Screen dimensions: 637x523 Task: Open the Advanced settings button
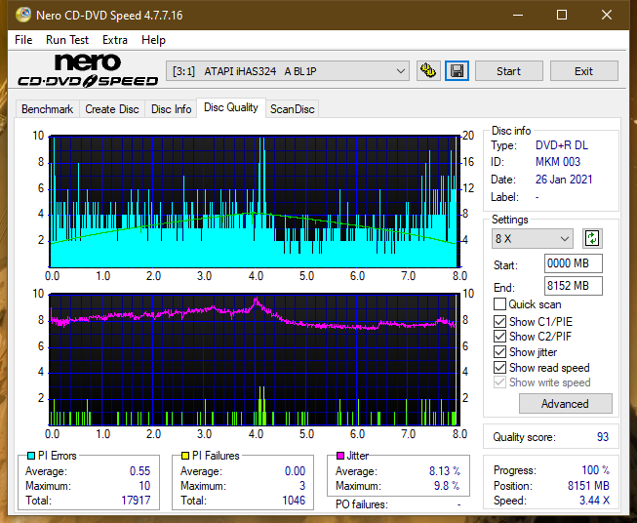point(565,404)
